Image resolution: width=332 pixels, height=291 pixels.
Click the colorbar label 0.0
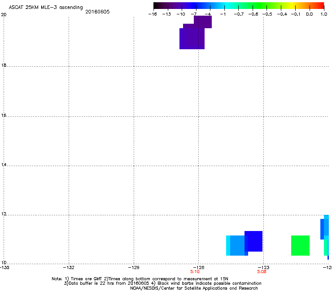tap(310, 14)
